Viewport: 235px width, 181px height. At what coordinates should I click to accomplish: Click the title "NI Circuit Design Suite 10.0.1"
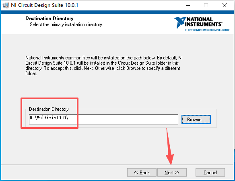click(45, 5)
